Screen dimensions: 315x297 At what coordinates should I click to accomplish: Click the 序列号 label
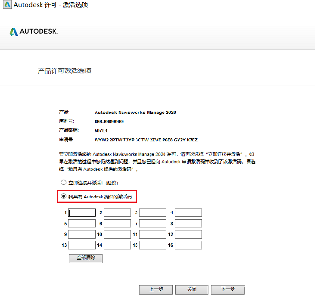[x=67, y=121]
